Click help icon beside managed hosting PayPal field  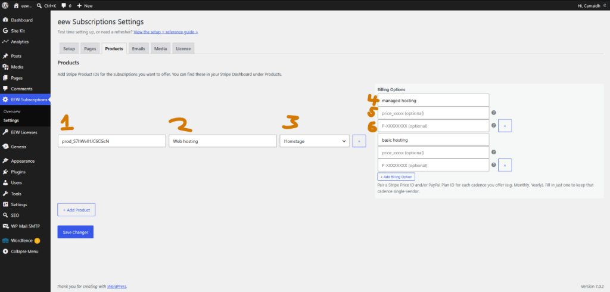point(494,125)
